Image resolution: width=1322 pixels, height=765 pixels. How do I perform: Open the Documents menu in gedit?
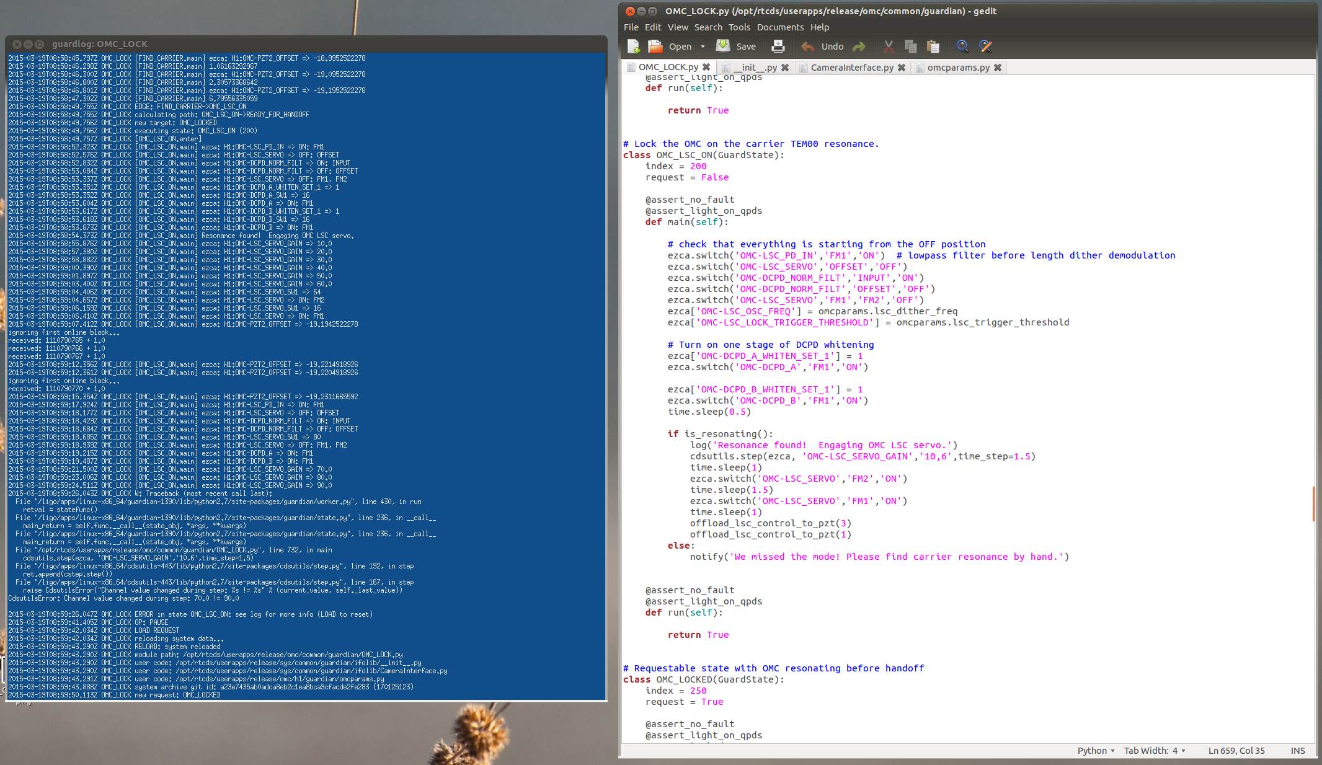click(x=780, y=27)
